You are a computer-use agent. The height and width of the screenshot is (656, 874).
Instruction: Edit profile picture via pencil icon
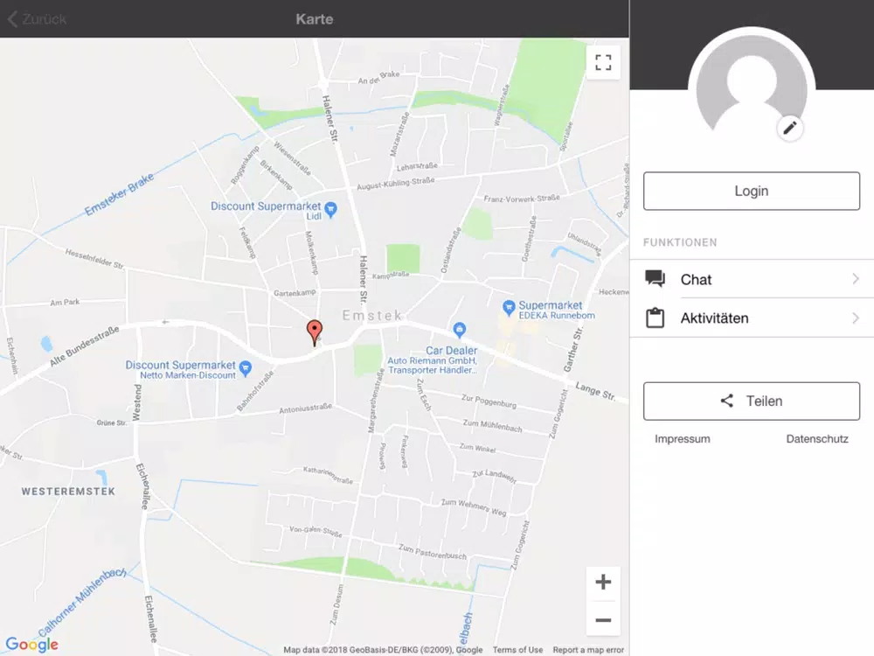click(x=790, y=129)
